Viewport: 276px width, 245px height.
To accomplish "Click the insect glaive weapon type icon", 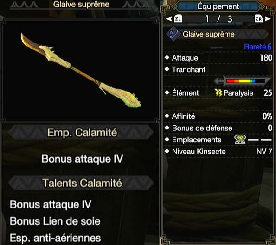I will coord(173,33).
